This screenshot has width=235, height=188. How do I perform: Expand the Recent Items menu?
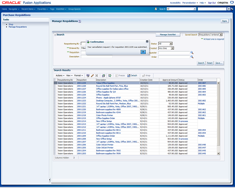28,9
